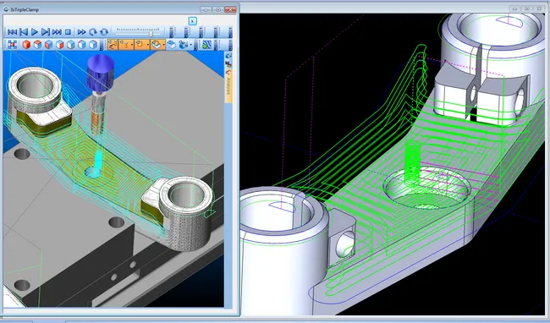550x323 pixels.
Task: Click the stock compare striped icon
Action: [207, 45]
